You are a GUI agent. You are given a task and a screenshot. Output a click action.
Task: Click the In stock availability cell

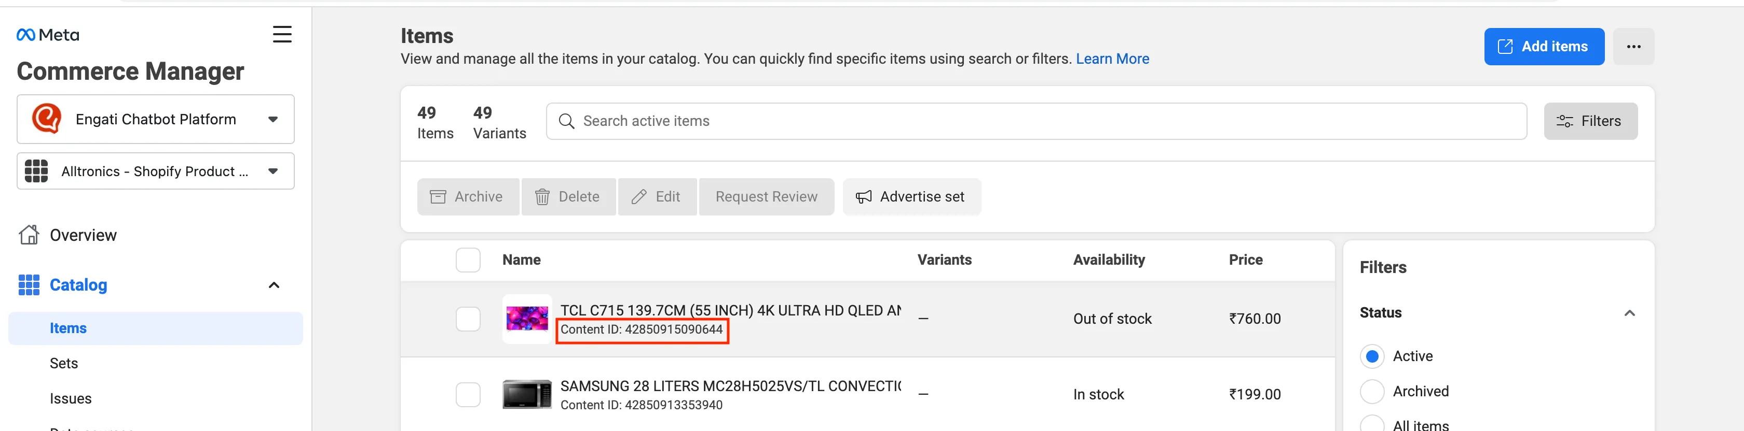1098,395
